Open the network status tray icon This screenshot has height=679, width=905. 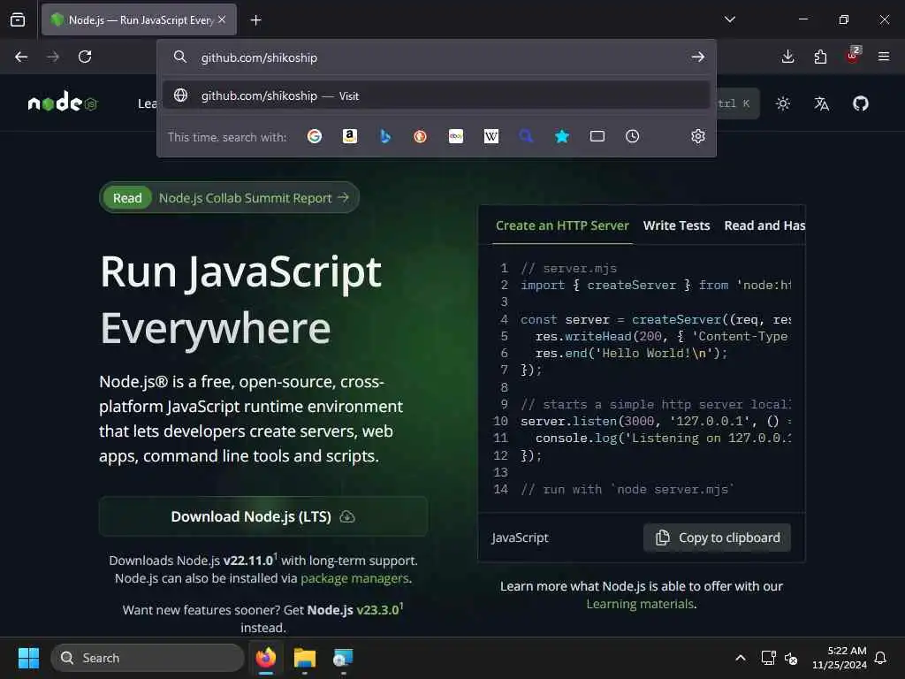(x=768, y=658)
